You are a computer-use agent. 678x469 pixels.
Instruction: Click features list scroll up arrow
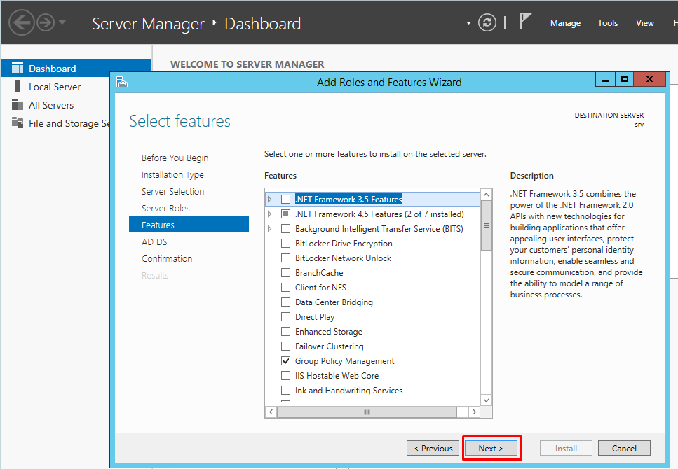tap(487, 195)
